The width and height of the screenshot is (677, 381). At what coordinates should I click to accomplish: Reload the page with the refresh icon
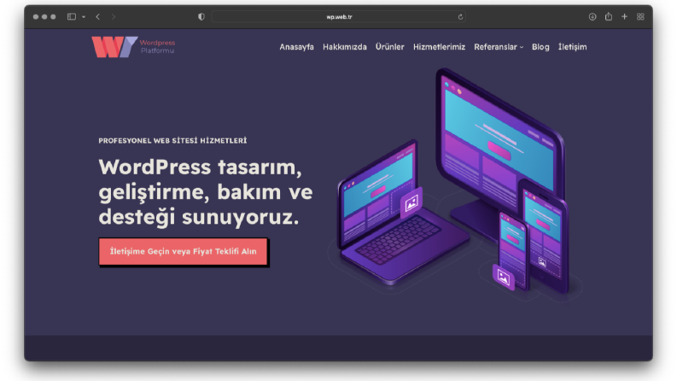(460, 17)
